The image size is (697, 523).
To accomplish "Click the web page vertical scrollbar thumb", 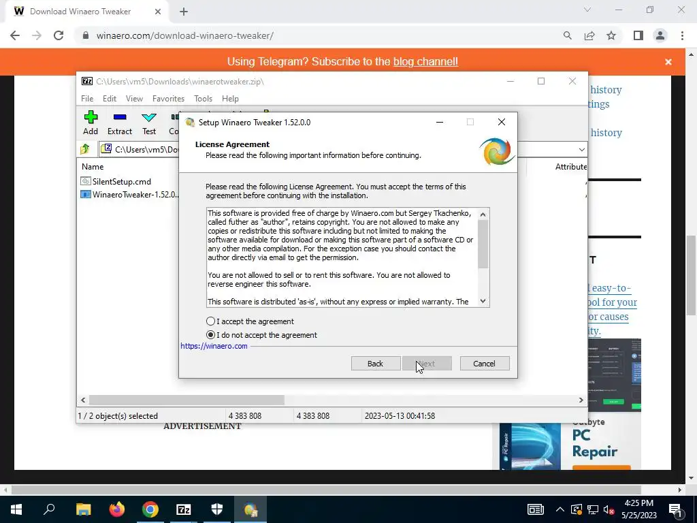I will (692, 275).
